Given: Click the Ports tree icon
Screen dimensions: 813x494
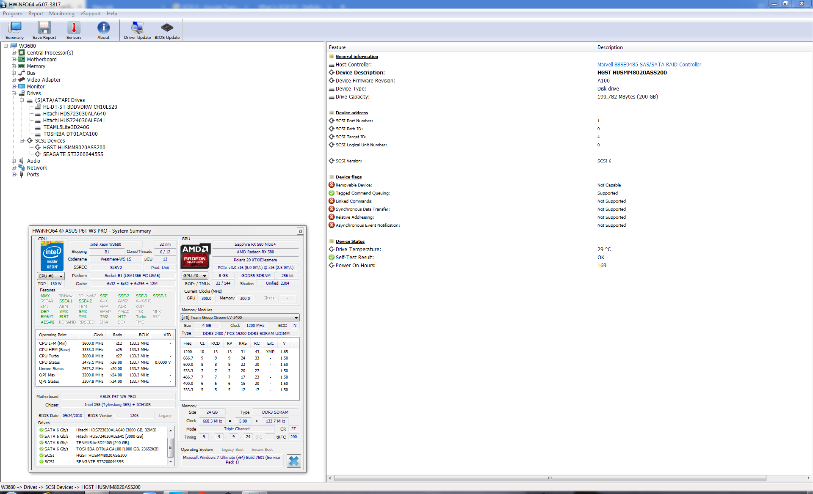Looking at the screenshot, I should (x=22, y=175).
